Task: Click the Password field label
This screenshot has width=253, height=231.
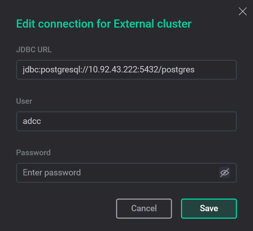Action: [33, 153]
